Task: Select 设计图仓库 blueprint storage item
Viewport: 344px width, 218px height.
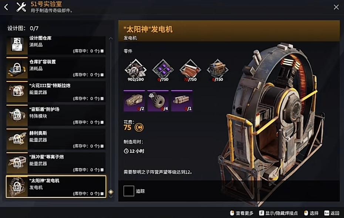Action: 56,45
